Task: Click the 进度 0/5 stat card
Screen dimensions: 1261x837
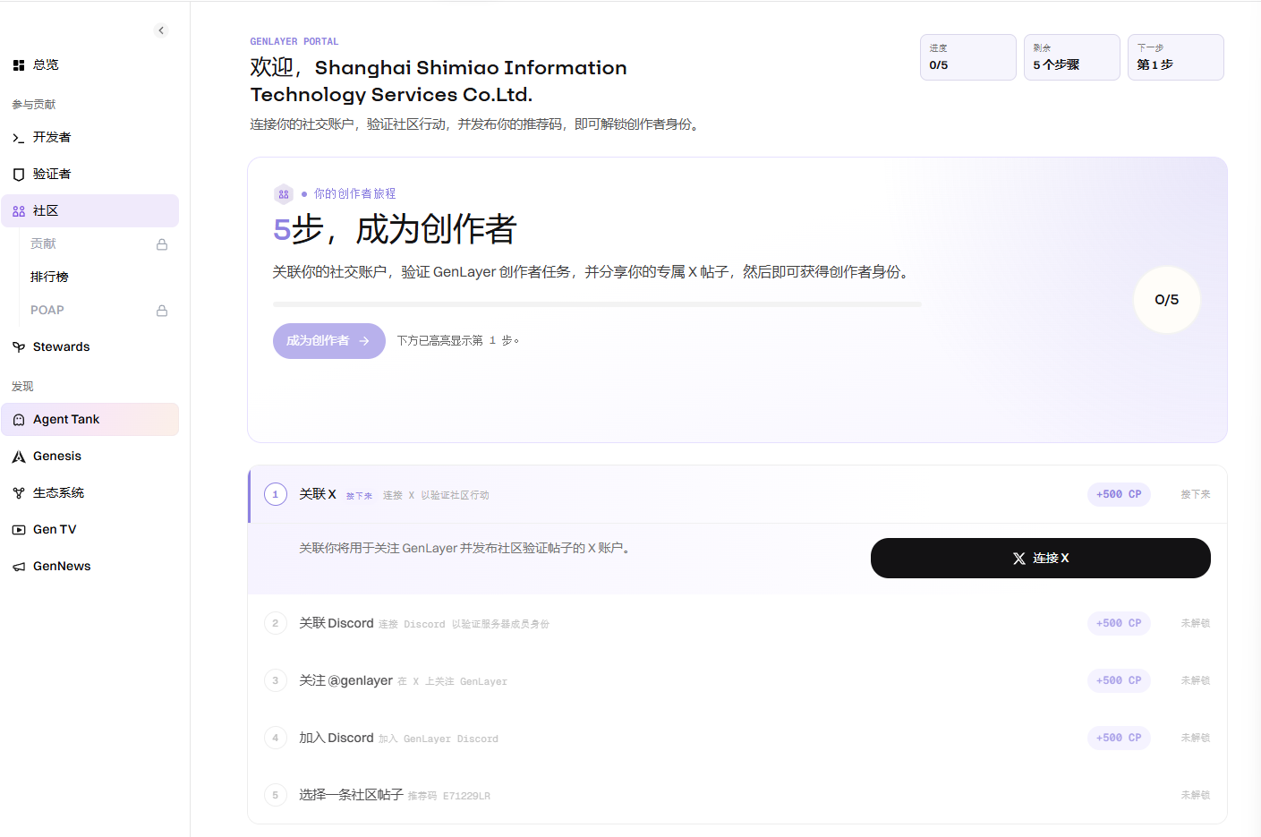Action: pyautogui.click(x=968, y=57)
